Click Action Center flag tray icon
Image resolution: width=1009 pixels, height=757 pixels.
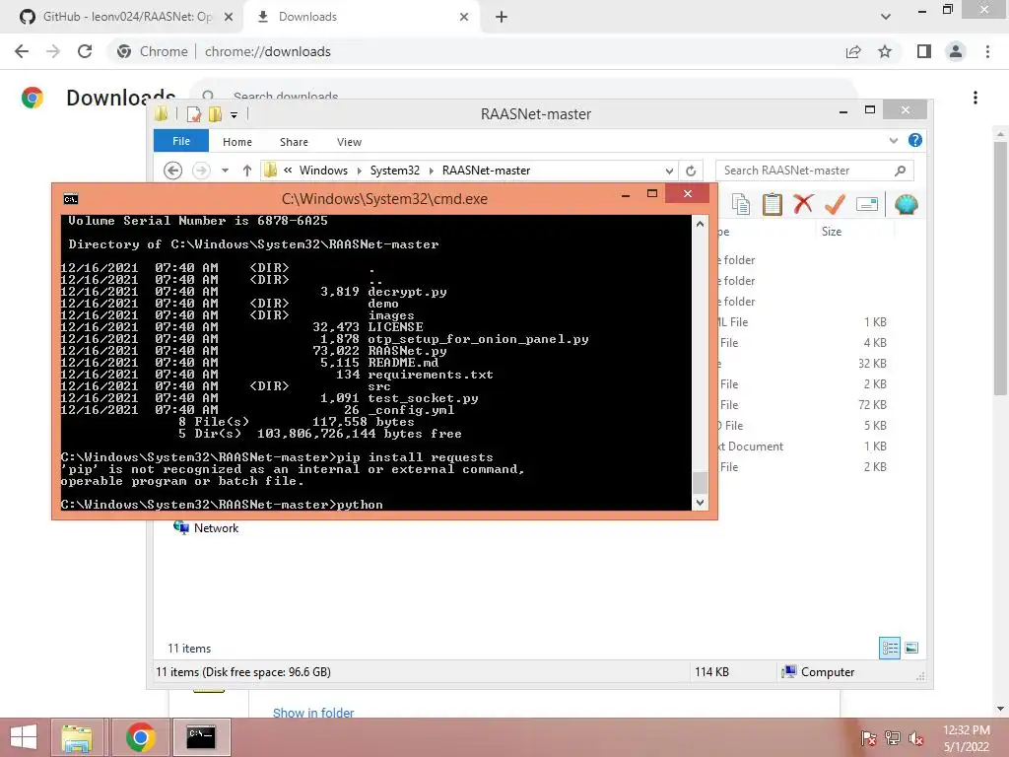[x=869, y=738]
